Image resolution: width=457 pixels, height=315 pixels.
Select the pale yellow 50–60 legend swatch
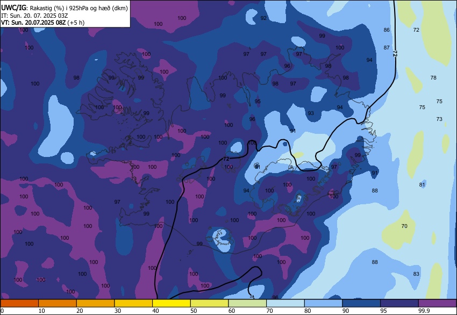tap(210, 303)
